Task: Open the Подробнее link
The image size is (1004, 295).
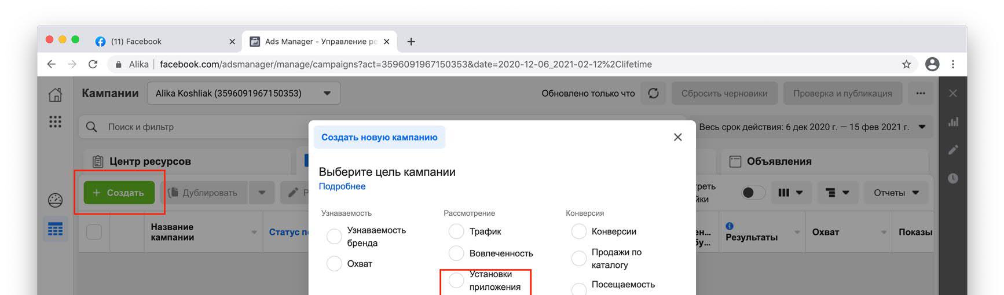Action: click(x=342, y=186)
